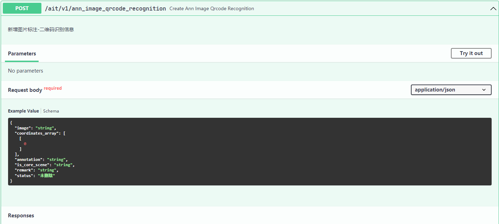Screen dimensions: 499x224
Task: Click the /ait/v1/ann_image_qrcode_recognition path
Action: tap(105, 8)
